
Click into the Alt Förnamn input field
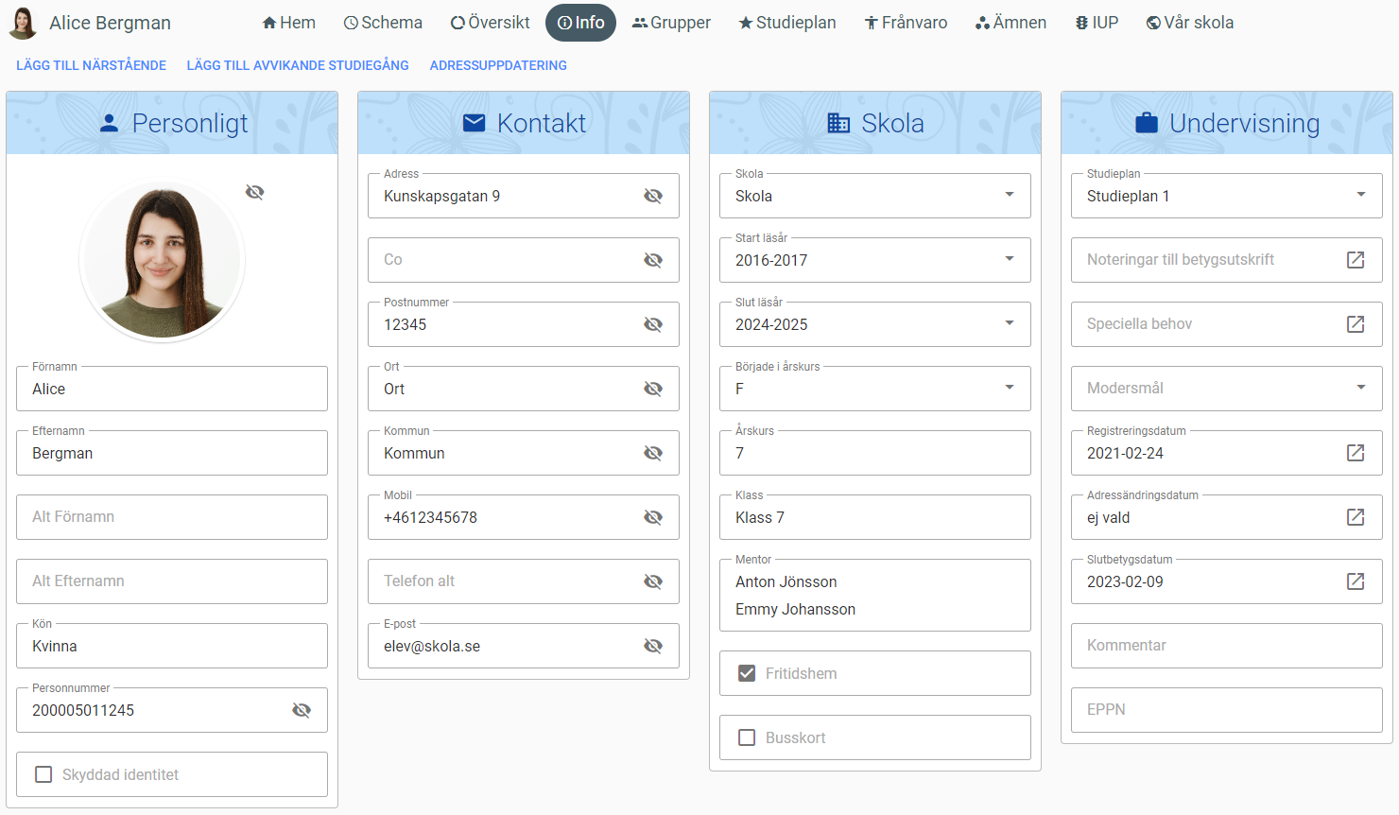pos(172,517)
